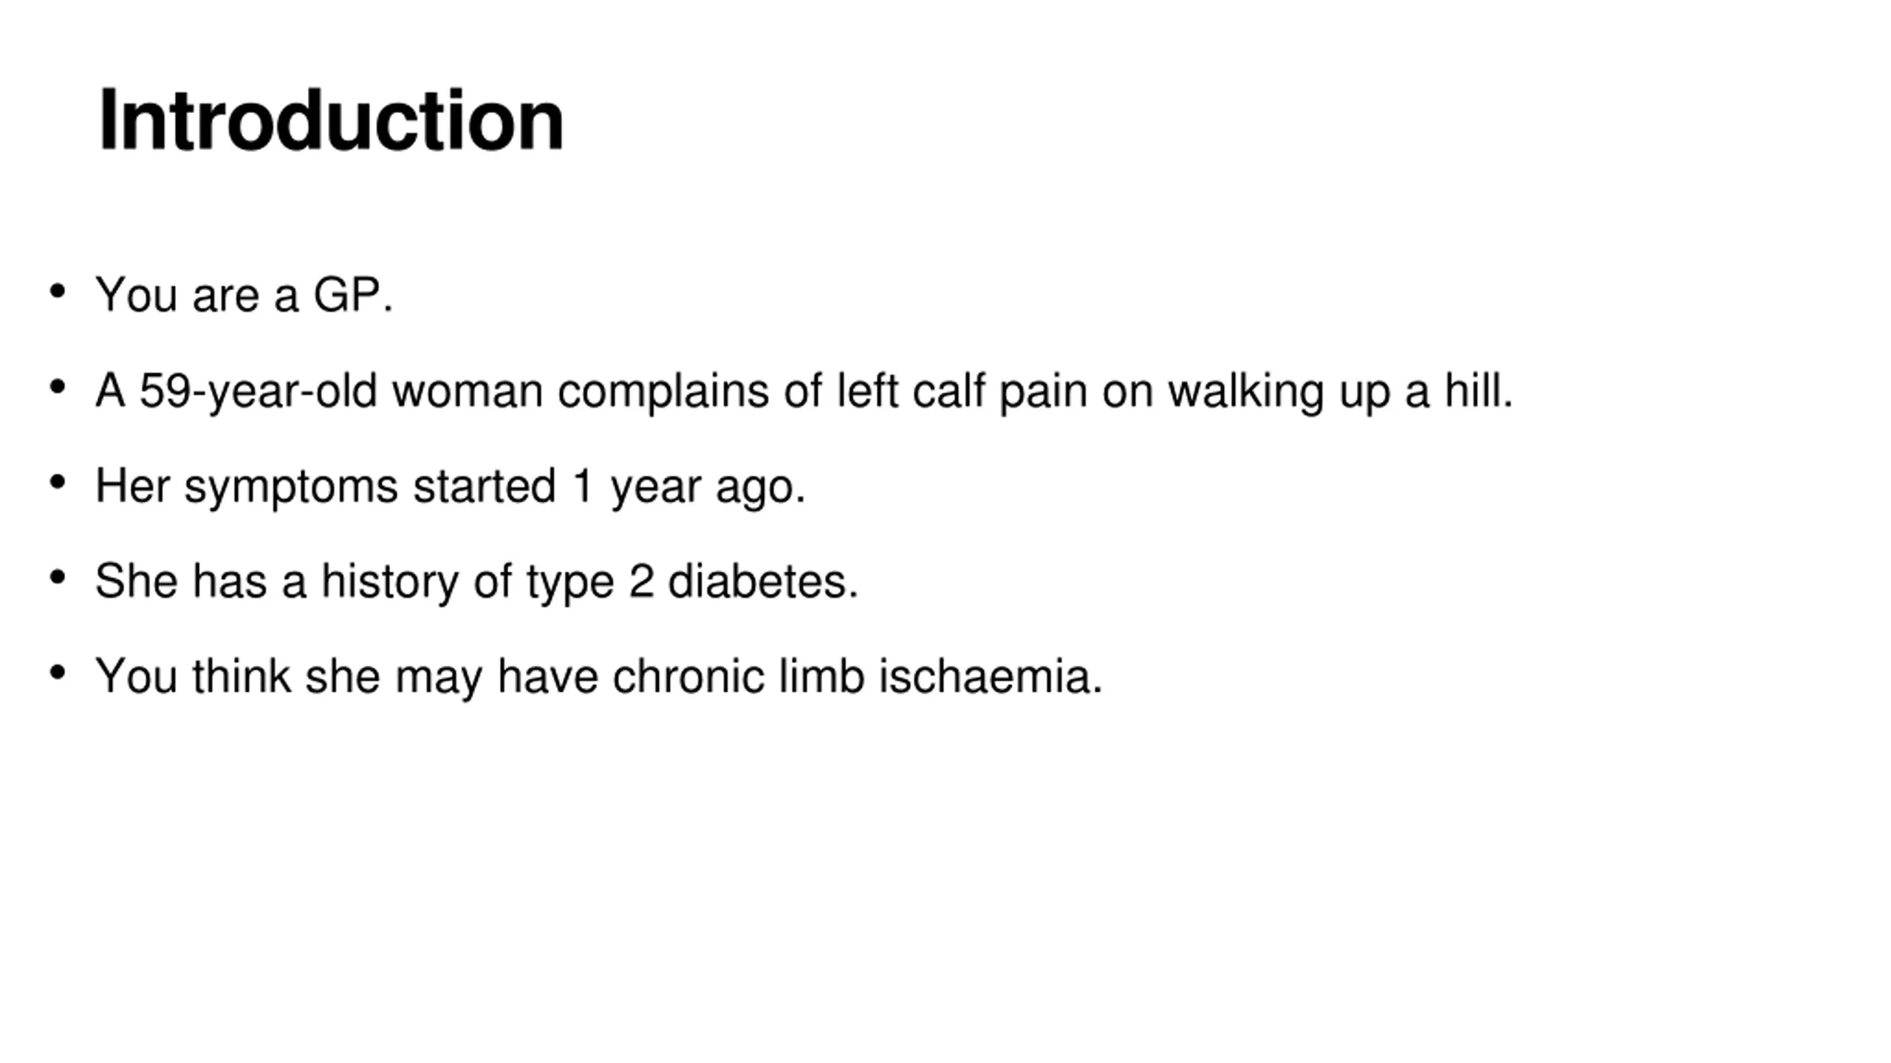Click the bullet before "A 59-year-old woman"
Viewport: 1891px width, 1063px height.
pos(58,387)
